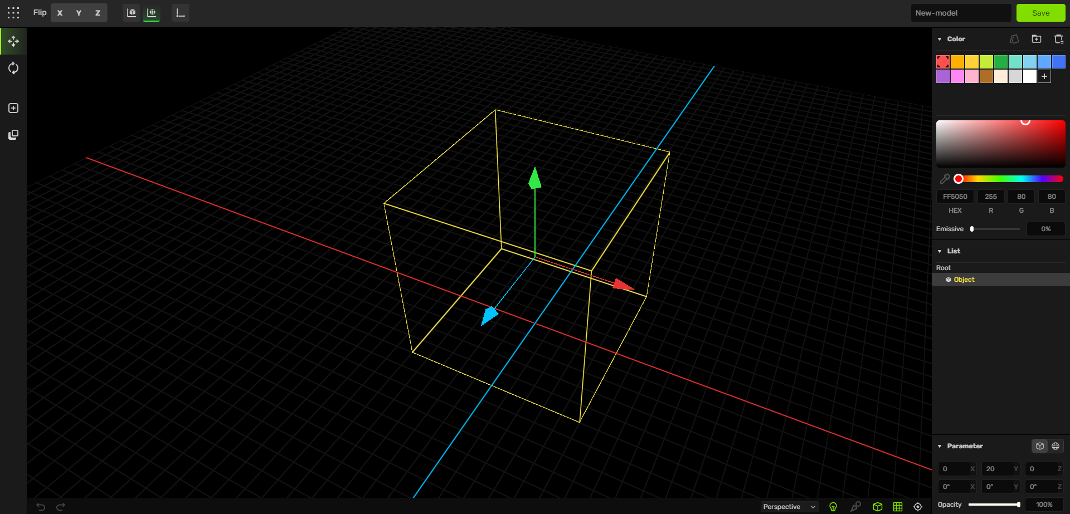1070x514 pixels.
Task: Toggle the pin marker icon in status bar
Action: tap(855, 507)
